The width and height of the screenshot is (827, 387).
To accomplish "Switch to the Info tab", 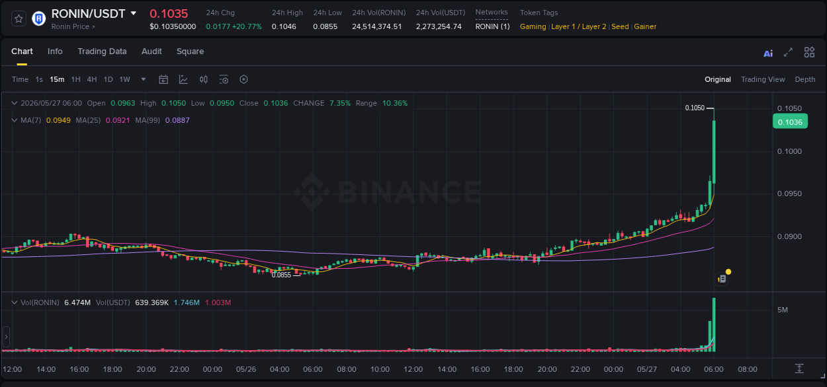I will pyautogui.click(x=55, y=52).
